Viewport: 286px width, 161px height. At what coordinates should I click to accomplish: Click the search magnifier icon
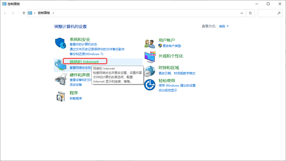click(x=279, y=13)
